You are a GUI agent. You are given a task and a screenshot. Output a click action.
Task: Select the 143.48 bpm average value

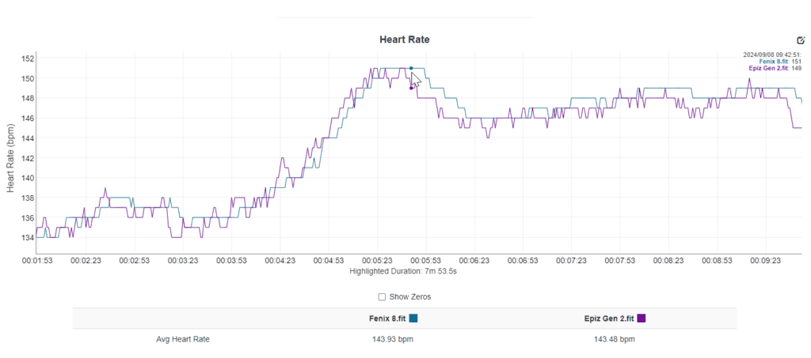click(x=613, y=340)
